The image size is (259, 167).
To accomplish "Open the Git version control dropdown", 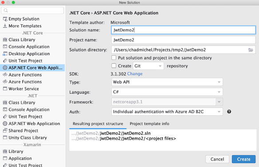I will (x=148, y=66).
